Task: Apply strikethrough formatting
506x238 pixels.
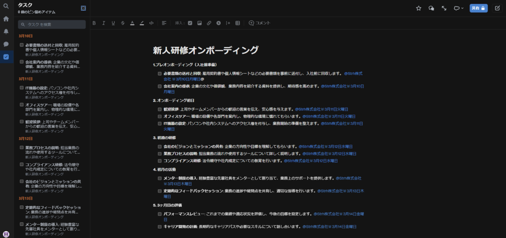Action: click(x=122, y=23)
